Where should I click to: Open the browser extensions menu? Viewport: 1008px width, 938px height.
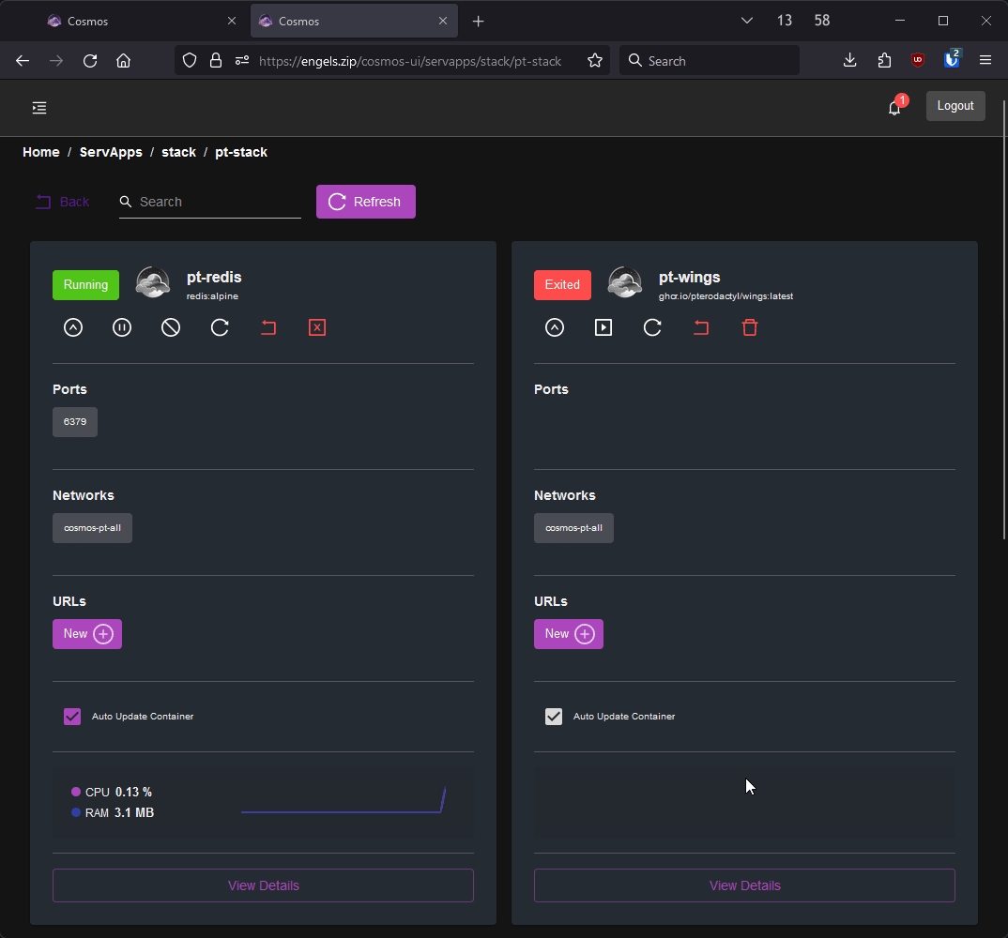pos(884,60)
